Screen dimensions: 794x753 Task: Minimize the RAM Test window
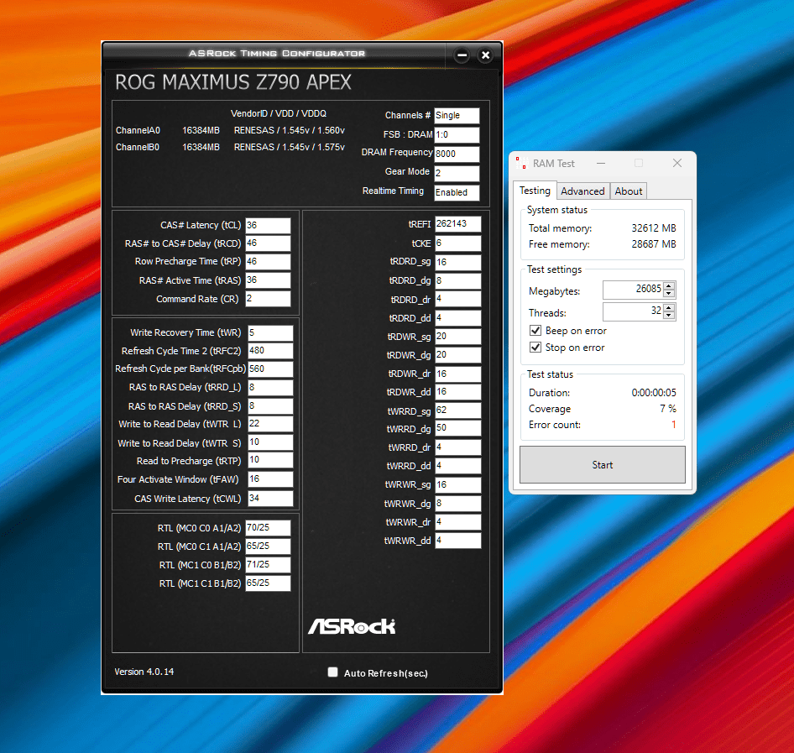coord(601,163)
